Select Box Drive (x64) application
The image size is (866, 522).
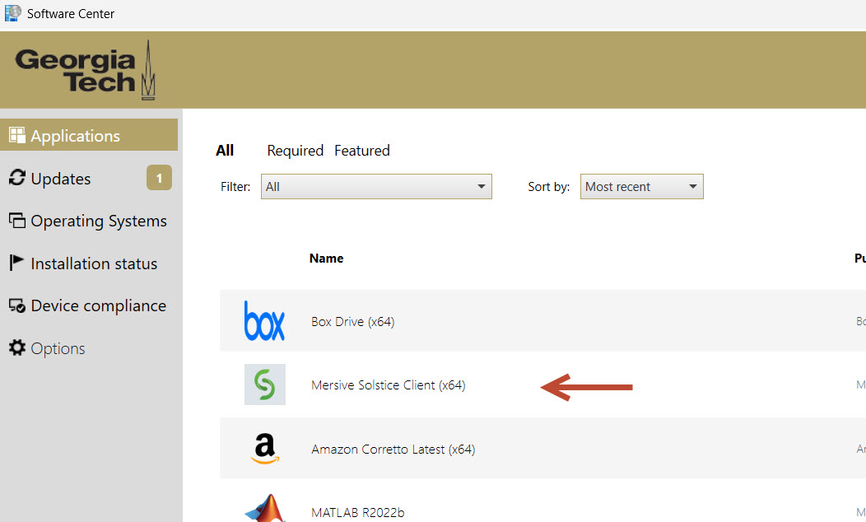pos(352,321)
